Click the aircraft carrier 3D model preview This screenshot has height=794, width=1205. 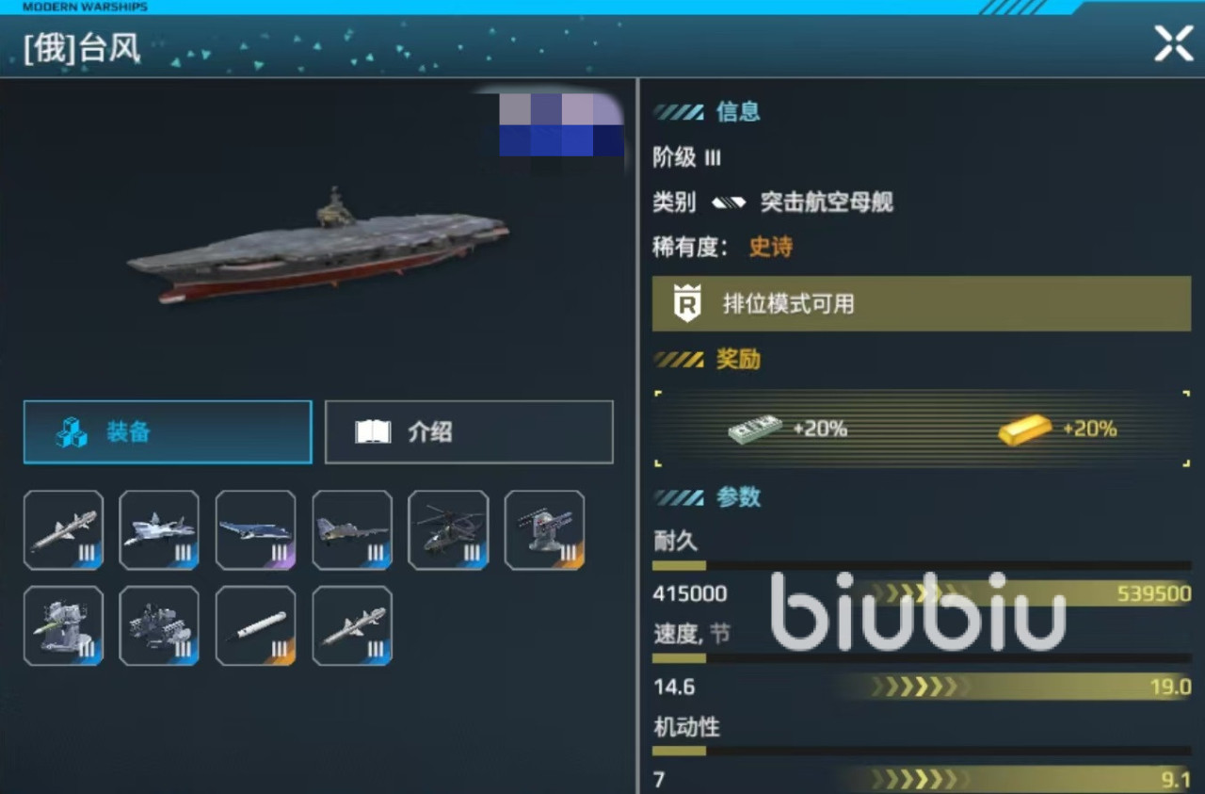tap(318, 247)
